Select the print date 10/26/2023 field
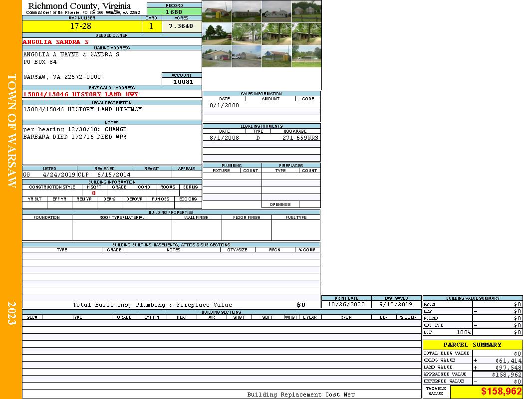Image resolution: width=524 pixels, height=399 pixels. pos(346,304)
